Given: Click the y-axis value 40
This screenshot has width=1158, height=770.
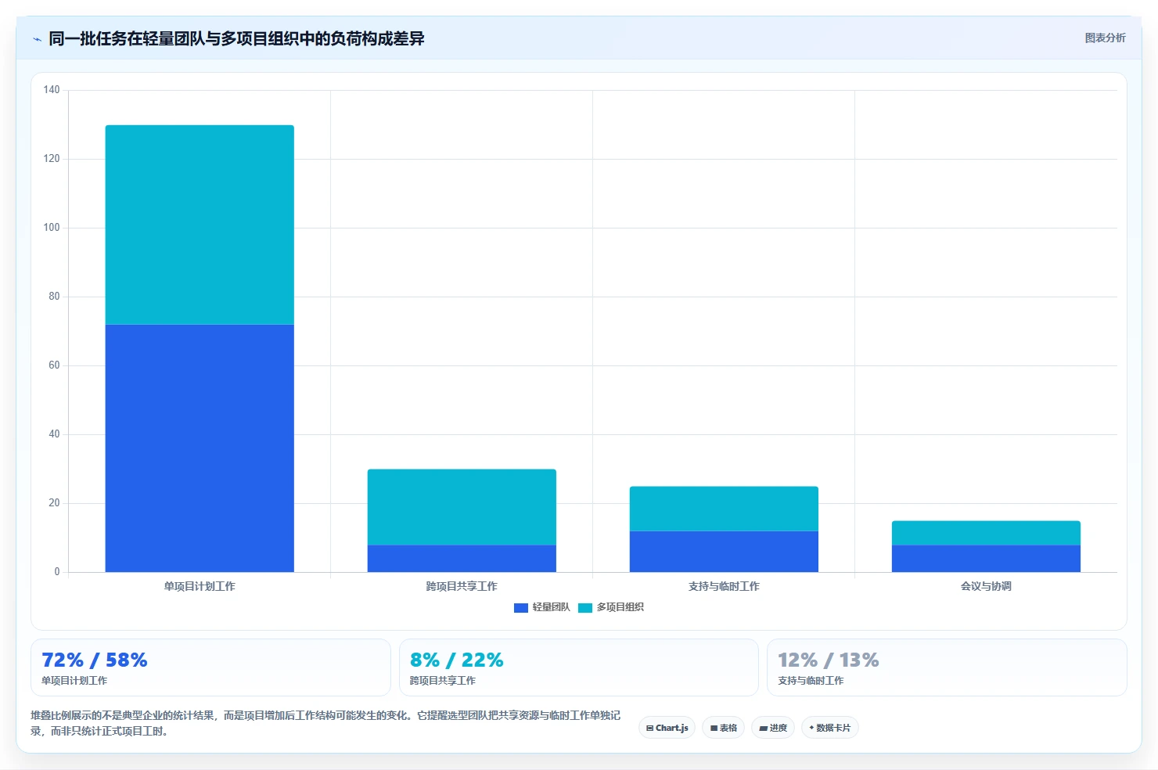Looking at the screenshot, I should click(54, 434).
